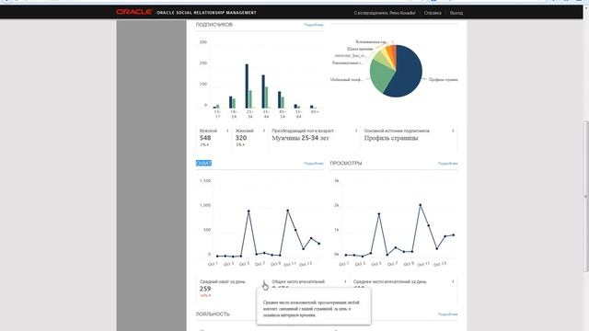Click the Профиль страницы source value
This screenshot has height=331, width=589.
click(x=391, y=138)
